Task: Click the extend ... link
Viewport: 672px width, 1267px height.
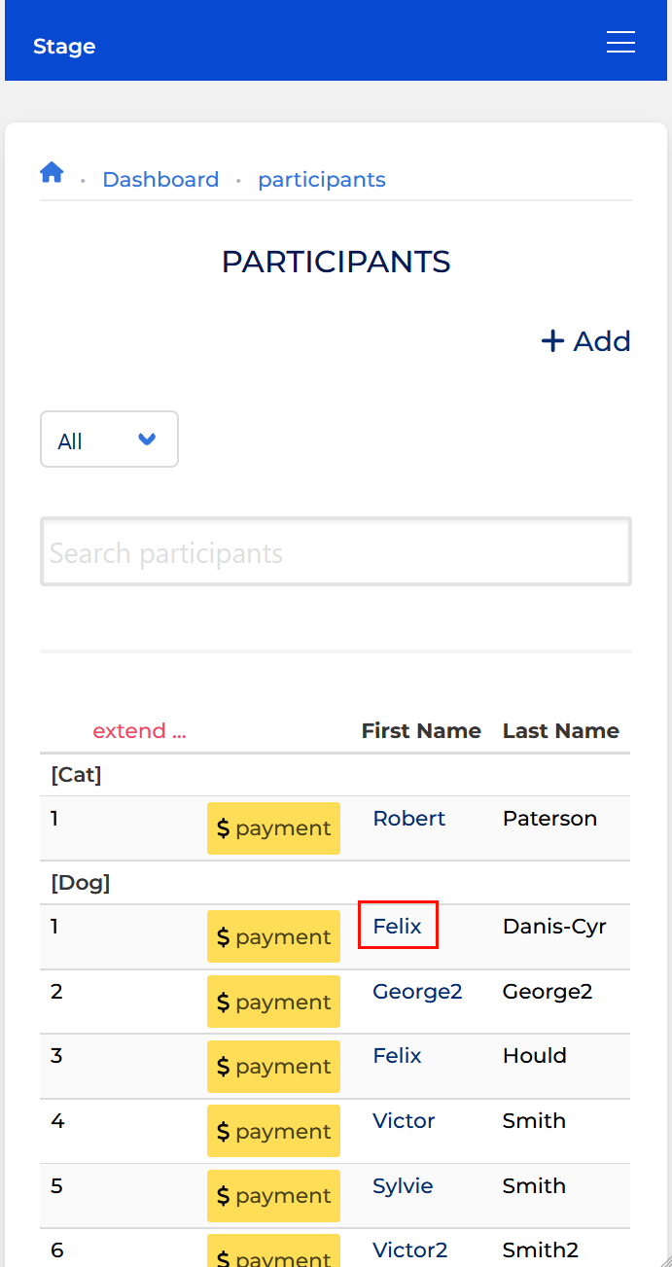Action: [x=139, y=731]
